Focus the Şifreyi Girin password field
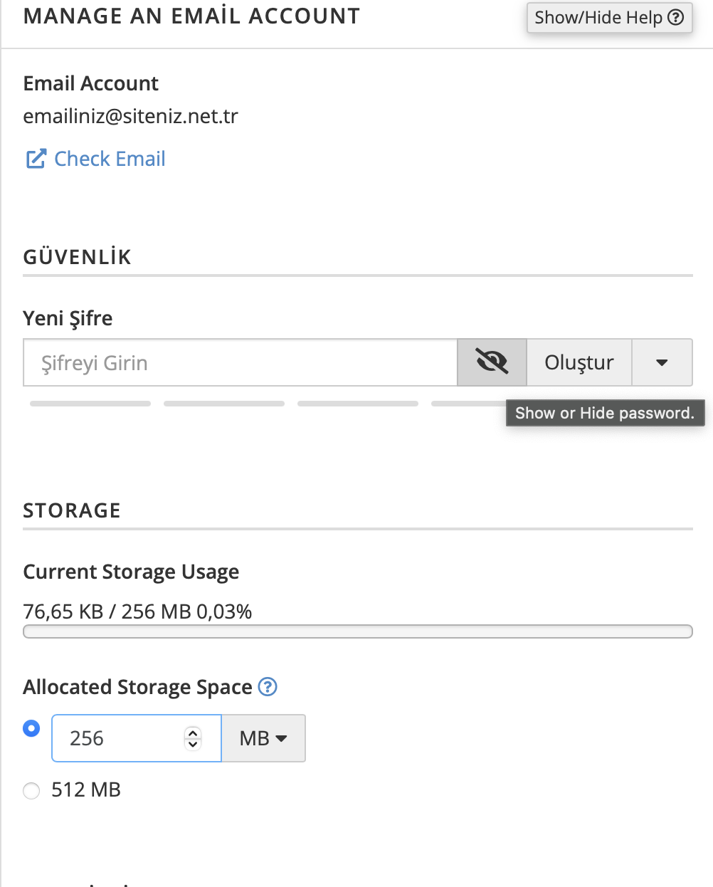This screenshot has height=887, width=713. pos(241,362)
